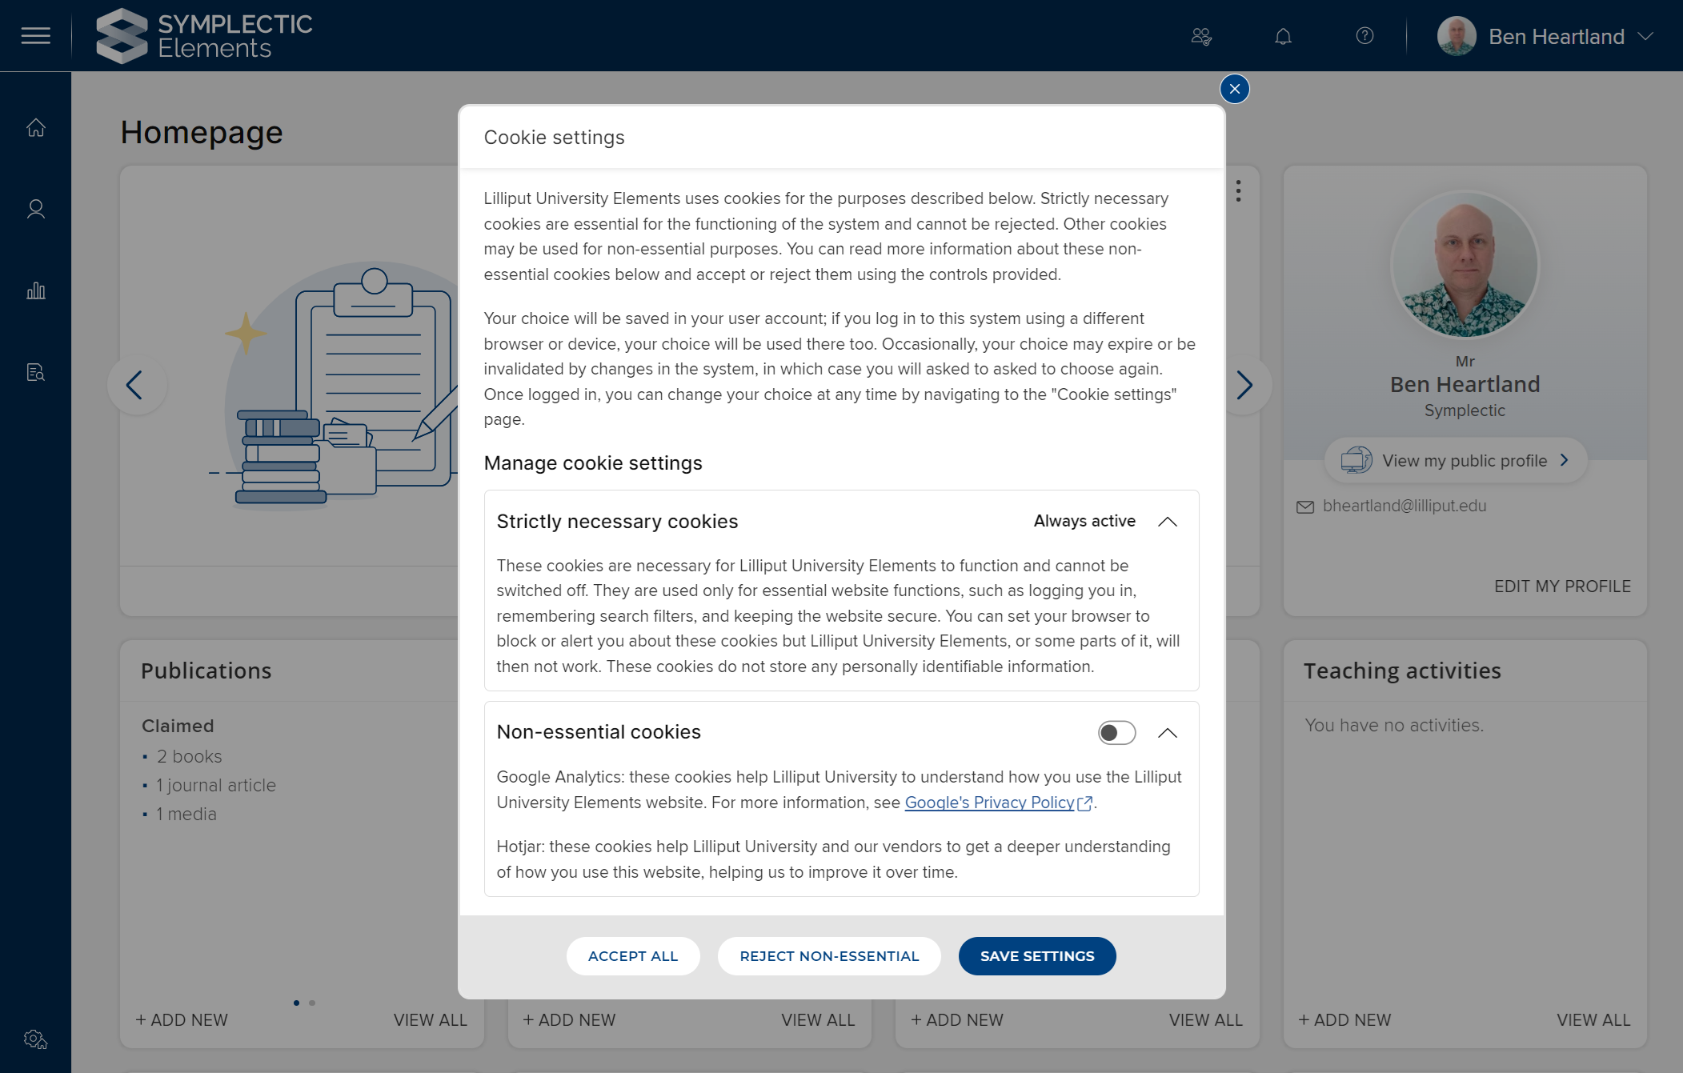This screenshot has height=1073, width=1683.
Task: Open Google's Privacy Policy link
Action: click(x=990, y=803)
